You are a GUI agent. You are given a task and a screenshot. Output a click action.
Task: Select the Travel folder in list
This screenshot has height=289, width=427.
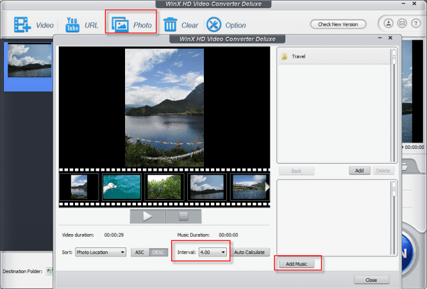tap(335, 56)
